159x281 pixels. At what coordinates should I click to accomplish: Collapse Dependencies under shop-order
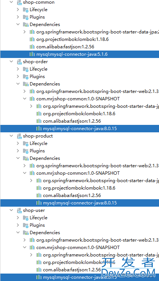(18, 84)
